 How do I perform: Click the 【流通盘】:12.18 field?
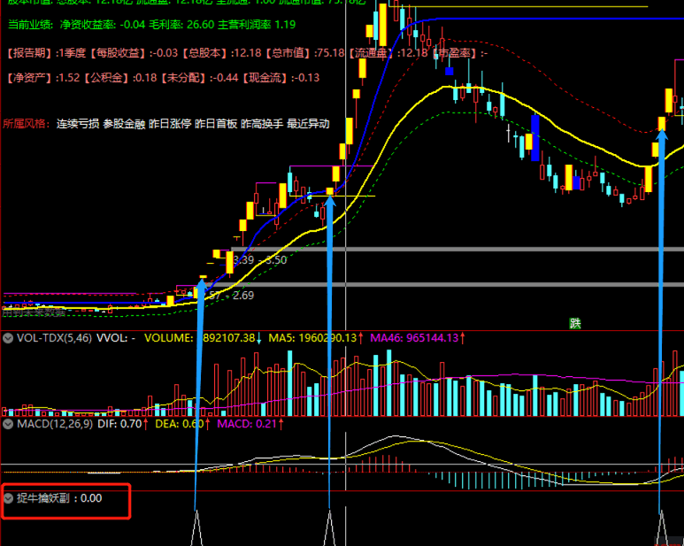click(388, 53)
